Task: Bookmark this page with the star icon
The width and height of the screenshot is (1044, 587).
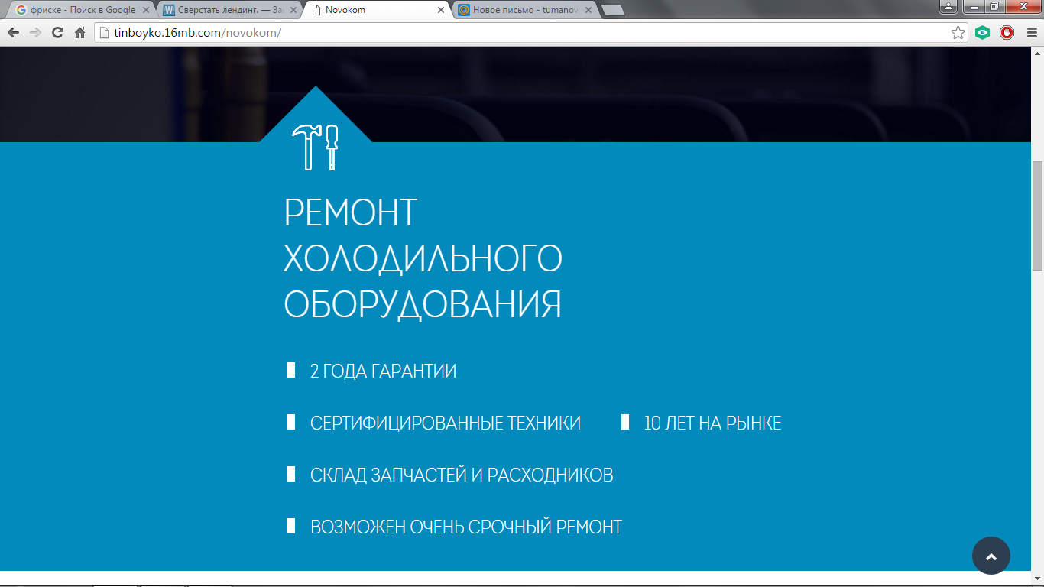Action: click(958, 33)
